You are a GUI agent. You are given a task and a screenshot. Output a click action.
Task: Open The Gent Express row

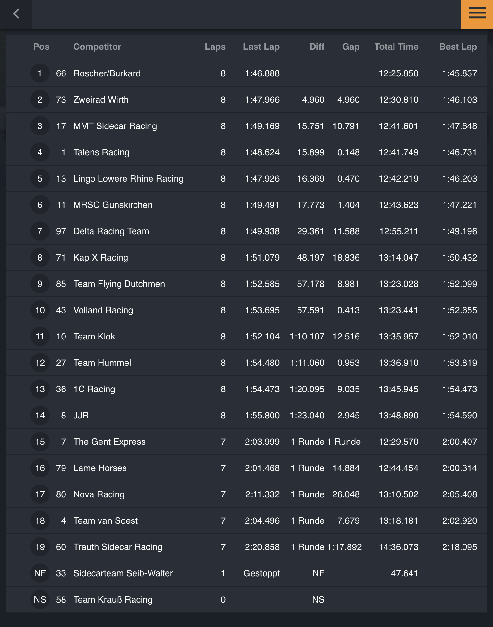tap(109, 442)
